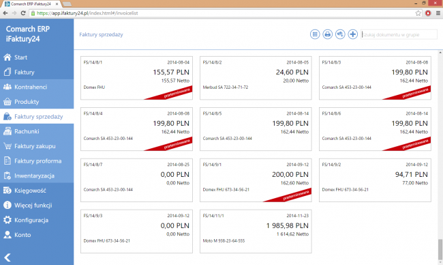Open the Start section in sidebar
443x265 pixels.
pos(37,57)
